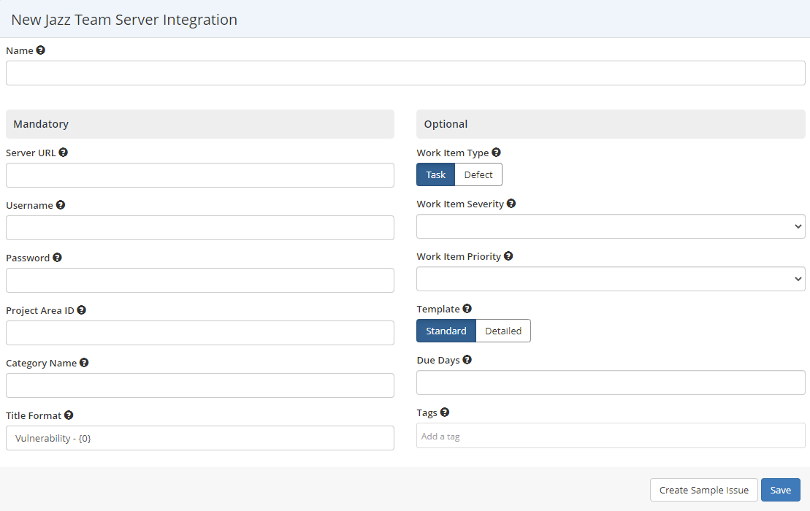Click the Save button
The width and height of the screenshot is (810, 511).
point(781,490)
